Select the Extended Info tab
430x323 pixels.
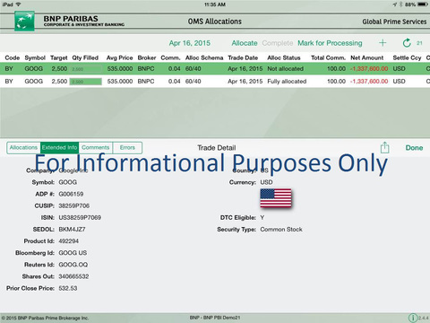click(x=59, y=147)
